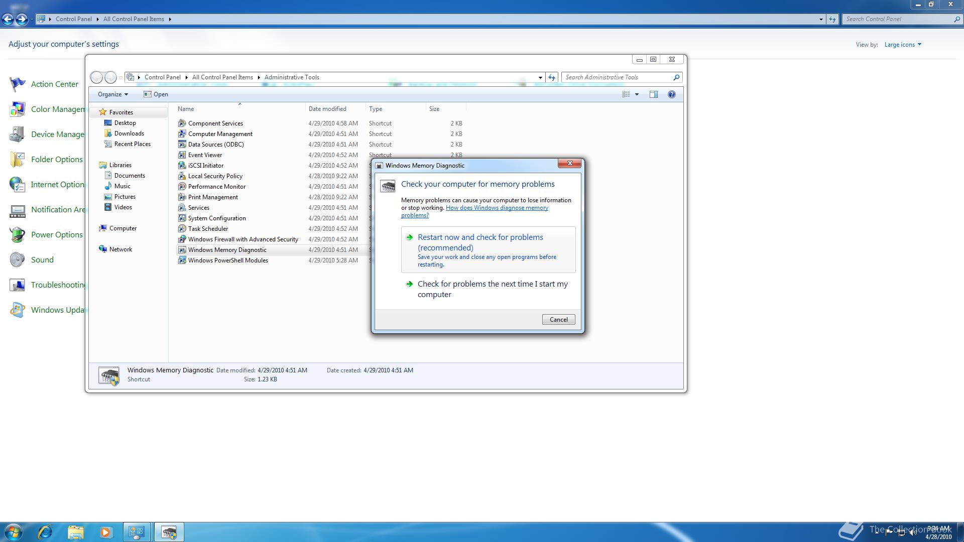Select Local Security Policy icon
Viewport: 964px width, 542px height.
point(182,176)
